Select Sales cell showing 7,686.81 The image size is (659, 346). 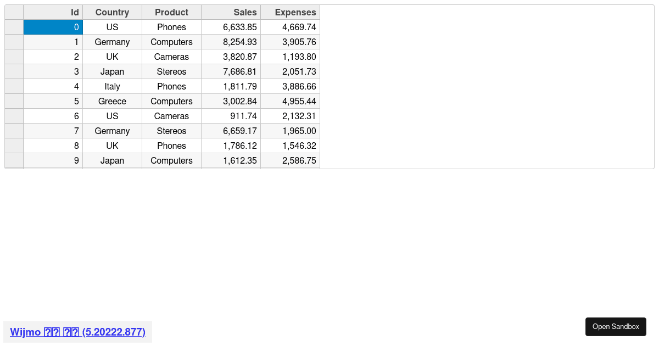tap(231, 71)
